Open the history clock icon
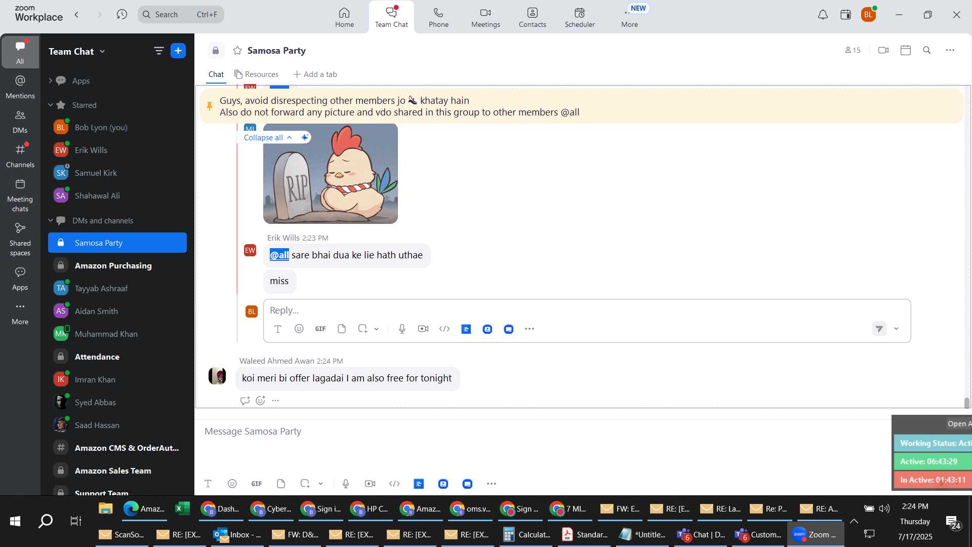This screenshot has width=972, height=547. (121, 14)
